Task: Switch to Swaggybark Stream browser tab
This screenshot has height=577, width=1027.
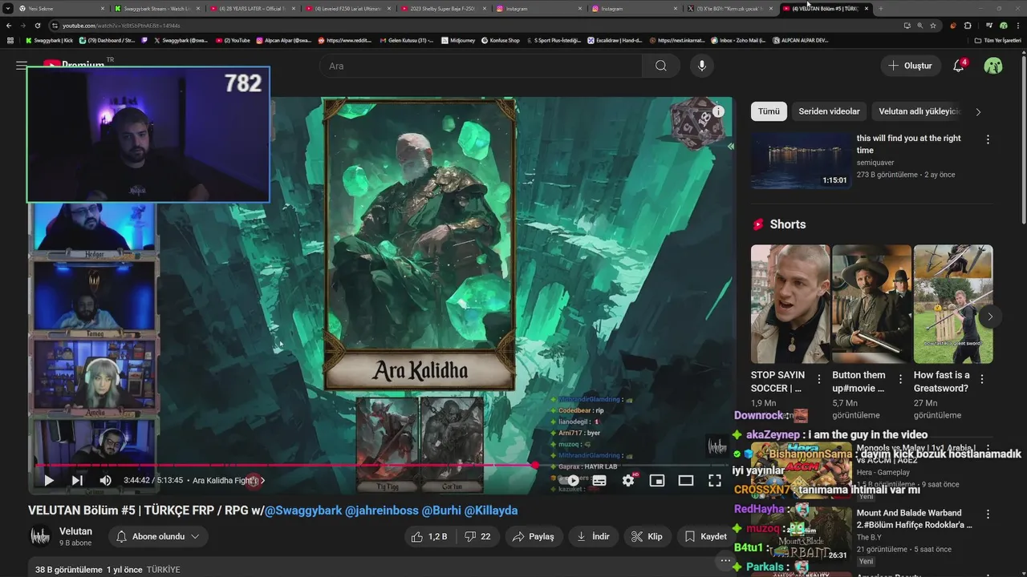Action: coord(156,8)
